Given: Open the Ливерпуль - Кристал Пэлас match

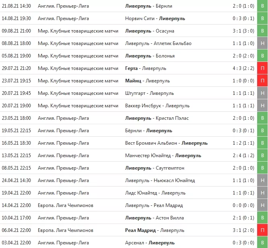Looking at the screenshot, I should (x=157, y=118).
